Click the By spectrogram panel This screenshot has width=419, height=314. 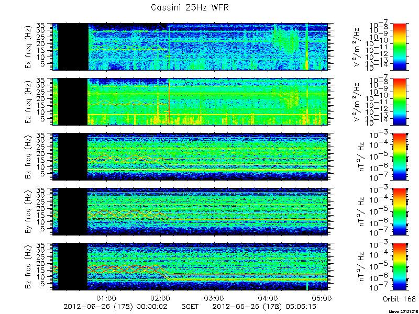coord(190,212)
